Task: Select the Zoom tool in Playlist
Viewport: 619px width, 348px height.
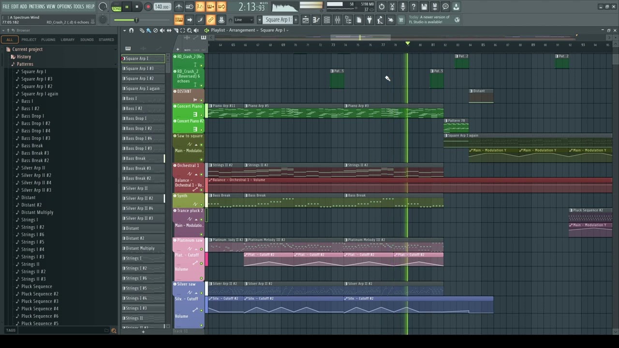Action: pos(189,30)
